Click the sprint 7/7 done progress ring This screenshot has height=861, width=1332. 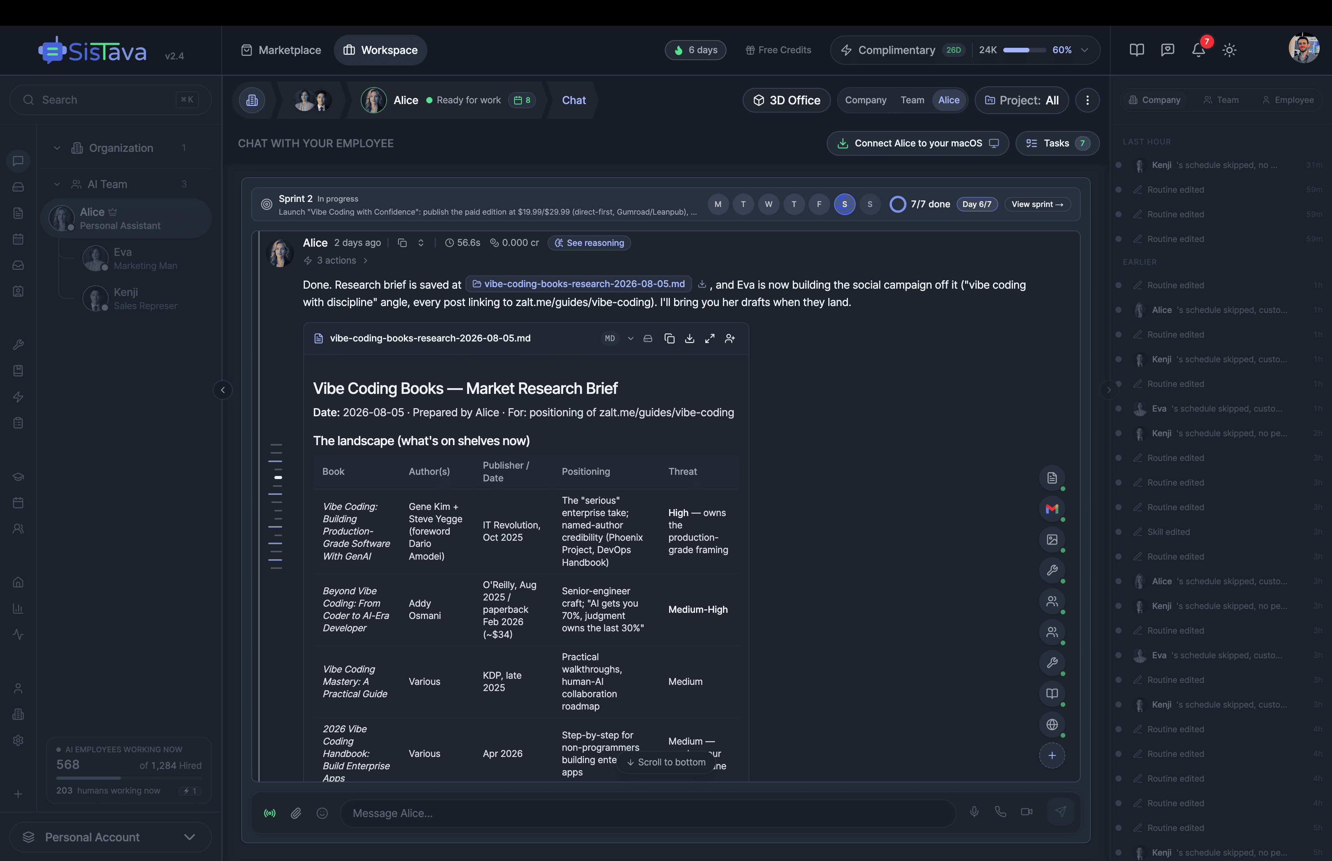click(x=897, y=204)
